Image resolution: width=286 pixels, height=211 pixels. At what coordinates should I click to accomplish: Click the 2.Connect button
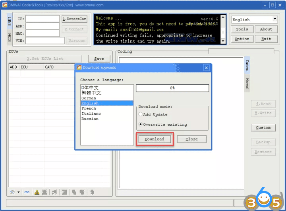[x=74, y=29]
